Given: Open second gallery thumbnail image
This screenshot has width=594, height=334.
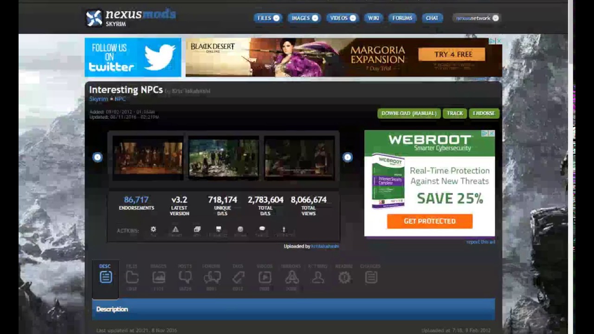Looking at the screenshot, I should point(224,158).
